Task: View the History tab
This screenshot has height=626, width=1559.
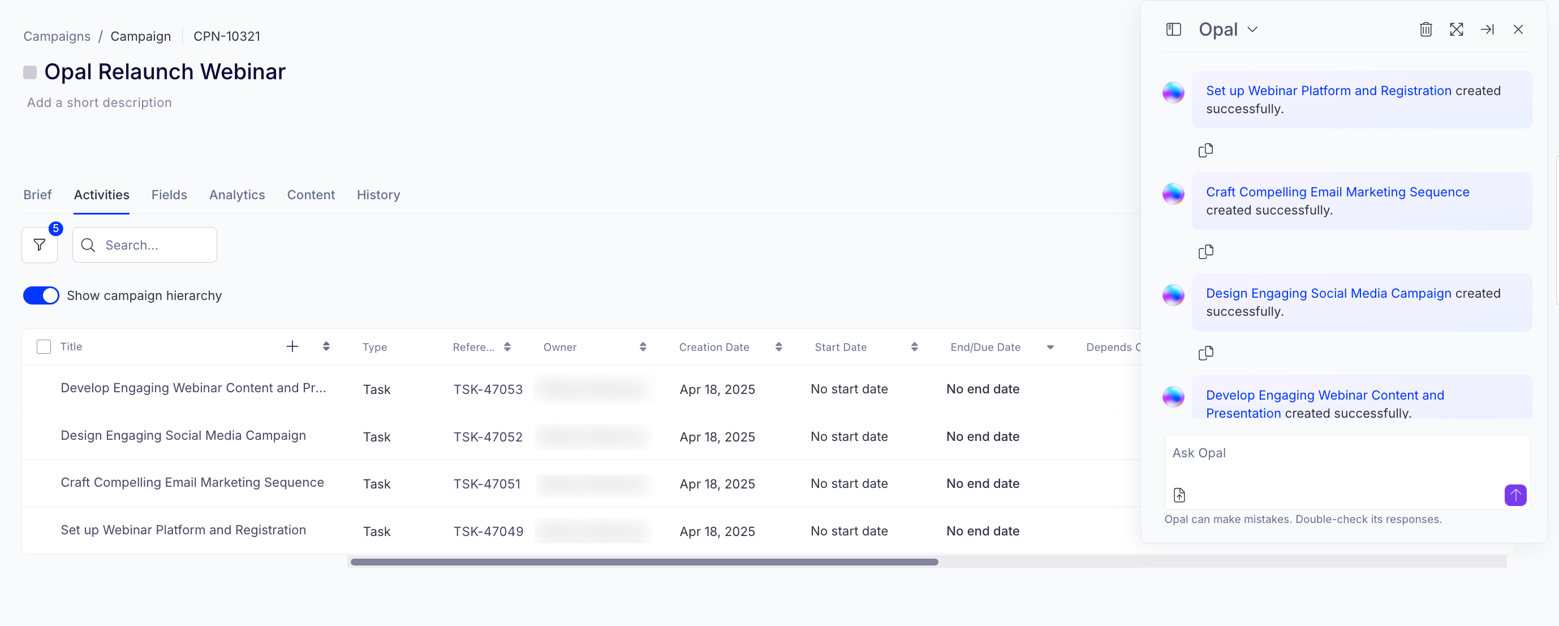Action: coord(378,195)
